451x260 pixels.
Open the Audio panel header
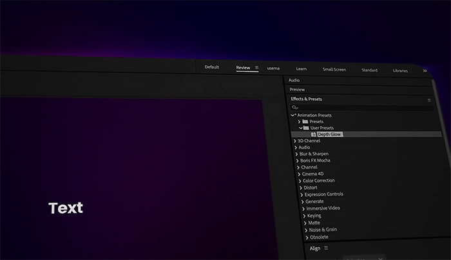pyautogui.click(x=294, y=80)
